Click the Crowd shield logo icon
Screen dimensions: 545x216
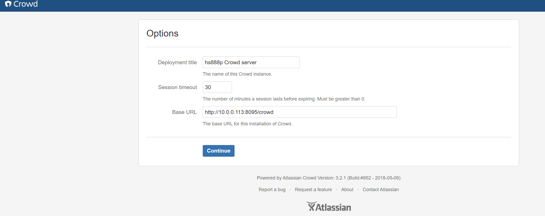coord(8,4)
